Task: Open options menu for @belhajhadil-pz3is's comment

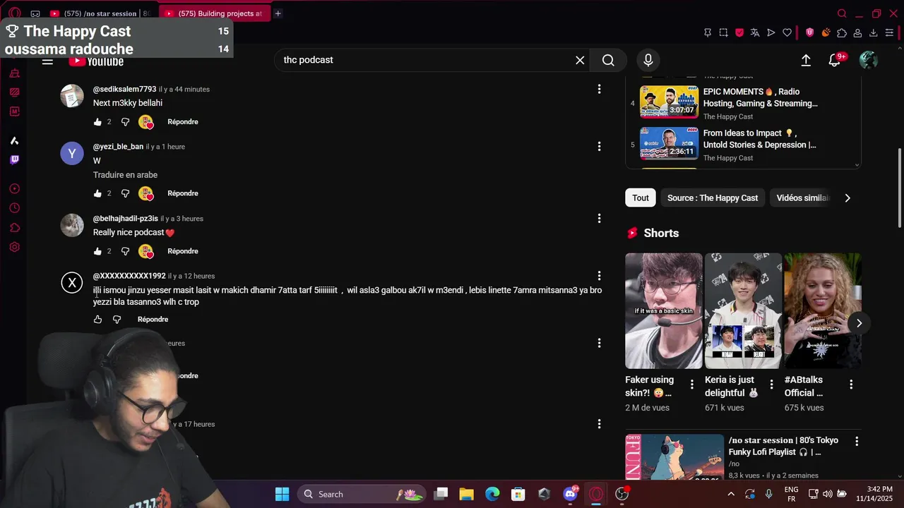Action: [599, 218]
